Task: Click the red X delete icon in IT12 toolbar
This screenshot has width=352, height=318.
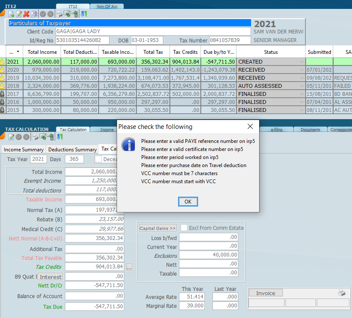Action: point(26,14)
